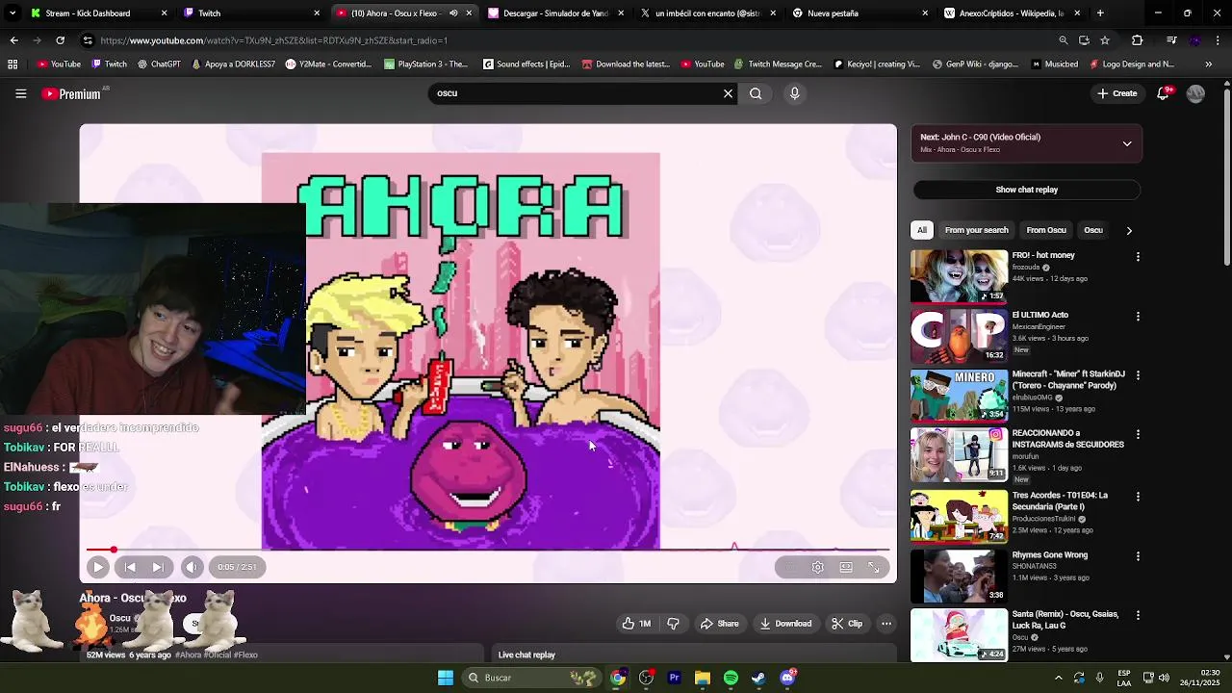Open browser extensions puzzle icon
The height and width of the screenshot is (693, 1232).
(1137, 40)
